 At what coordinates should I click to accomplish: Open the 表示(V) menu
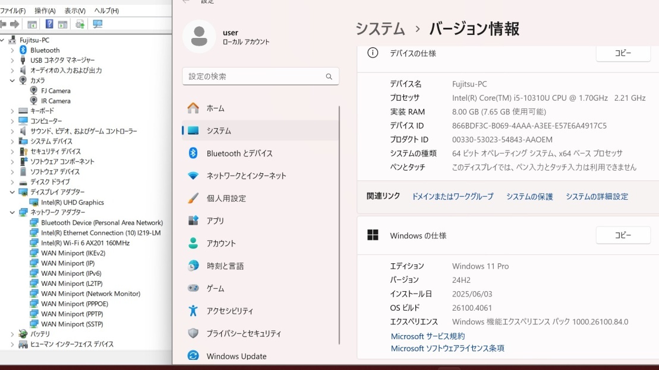click(75, 11)
